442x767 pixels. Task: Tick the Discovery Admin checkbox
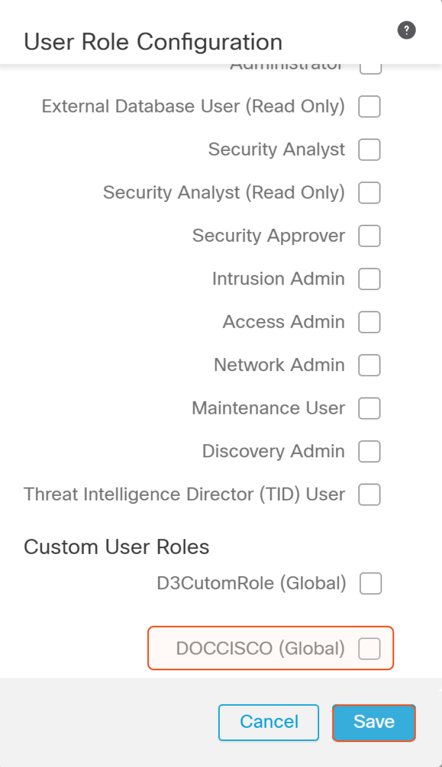pos(369,451)
